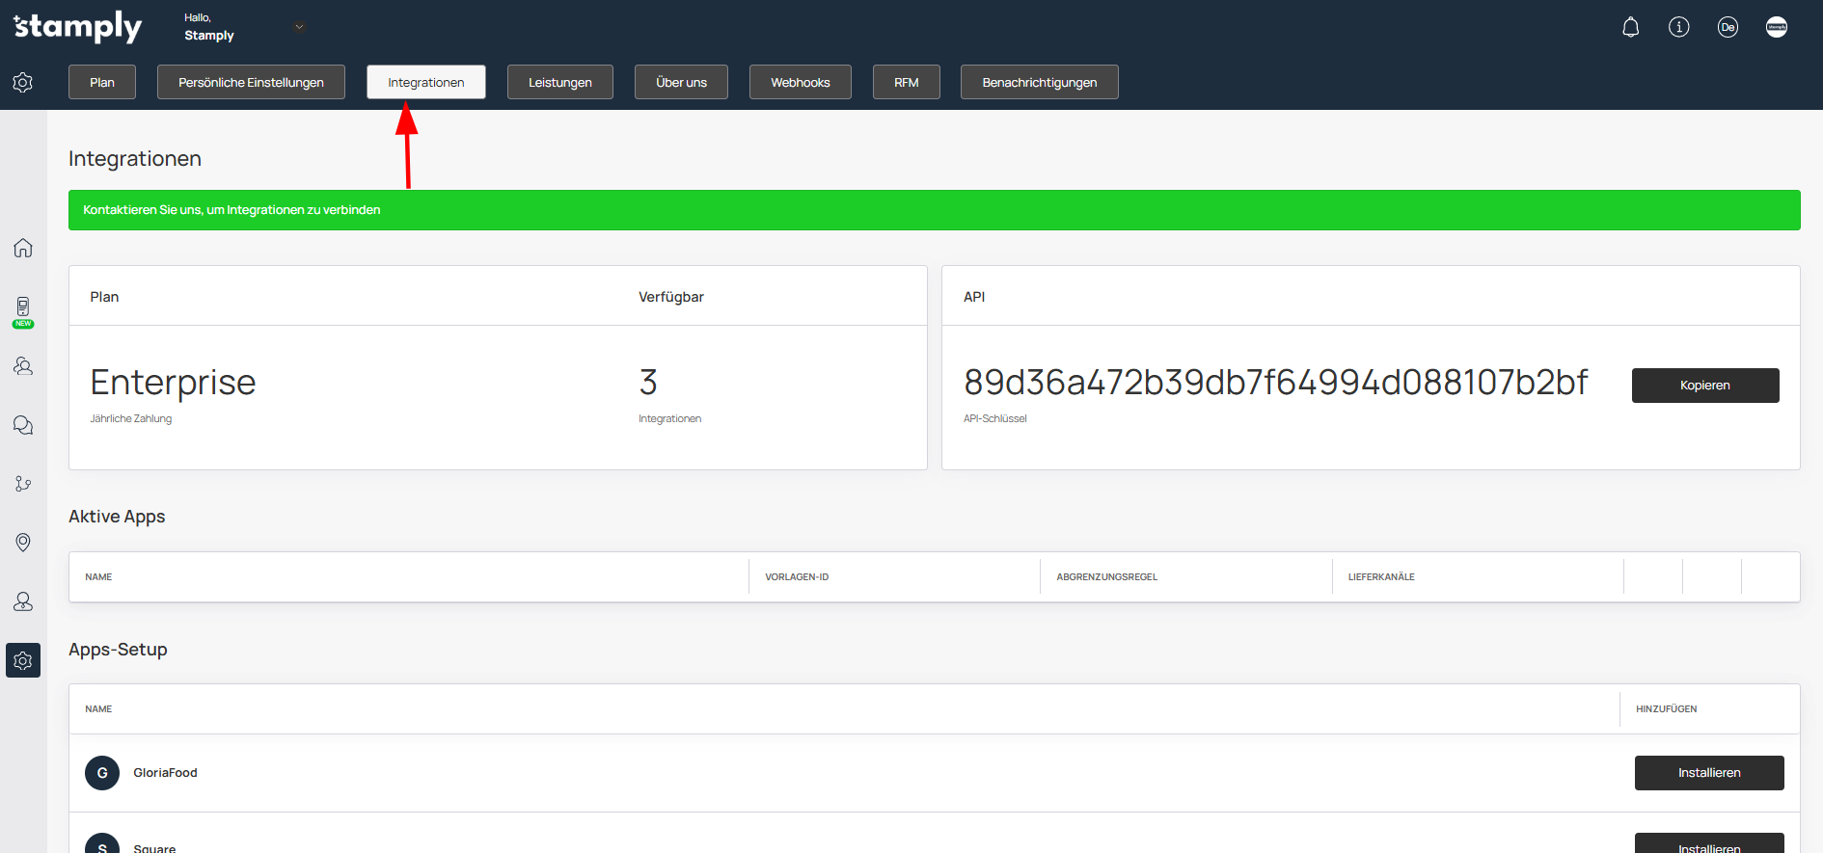Click the branching workflow icon in sidebar
1823x853 pixels.
(23, 484)
